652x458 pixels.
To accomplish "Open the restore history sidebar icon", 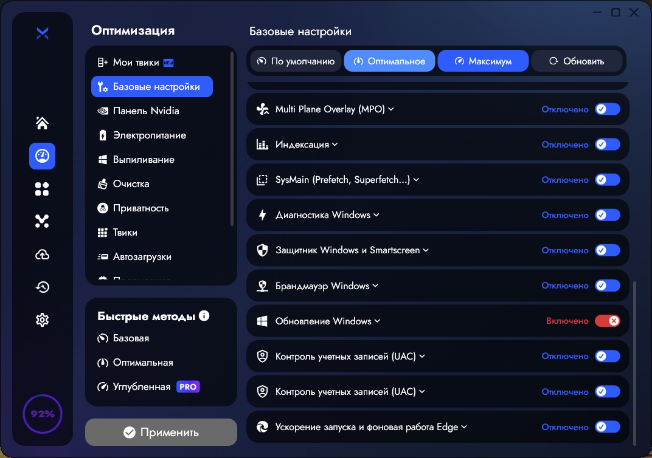I will click(42, 287).
